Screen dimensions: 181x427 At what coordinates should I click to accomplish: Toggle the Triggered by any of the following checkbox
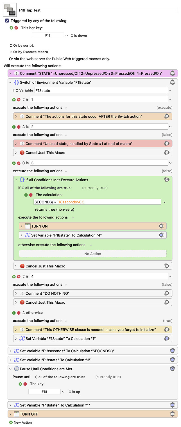[7, 21]
